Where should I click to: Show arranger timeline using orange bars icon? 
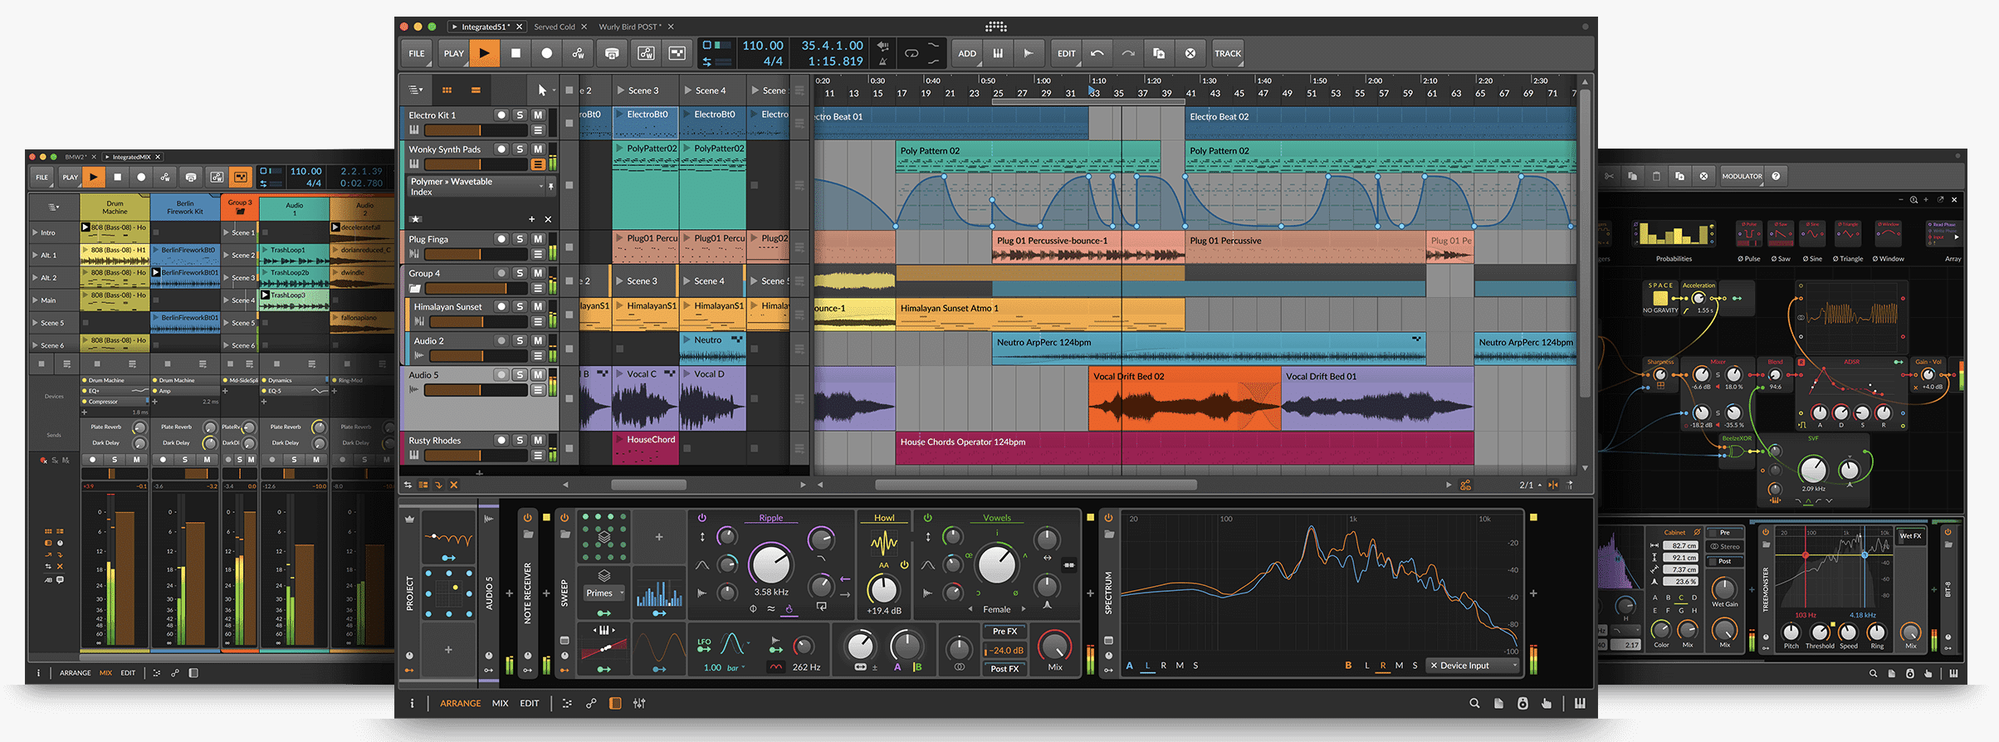pos(476,90)
